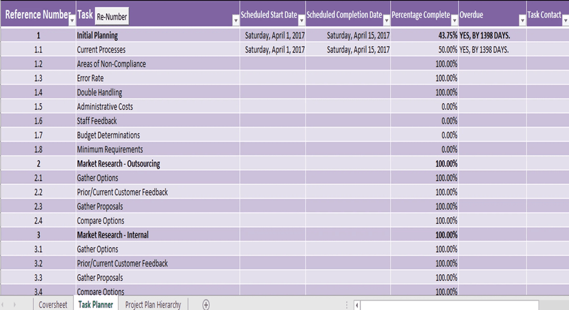Image resolution: width=569 pixels, height=310 pixels.
Task: Select Prior/Current Customer Feedback in row 2.2
Action: click(158, 192)
